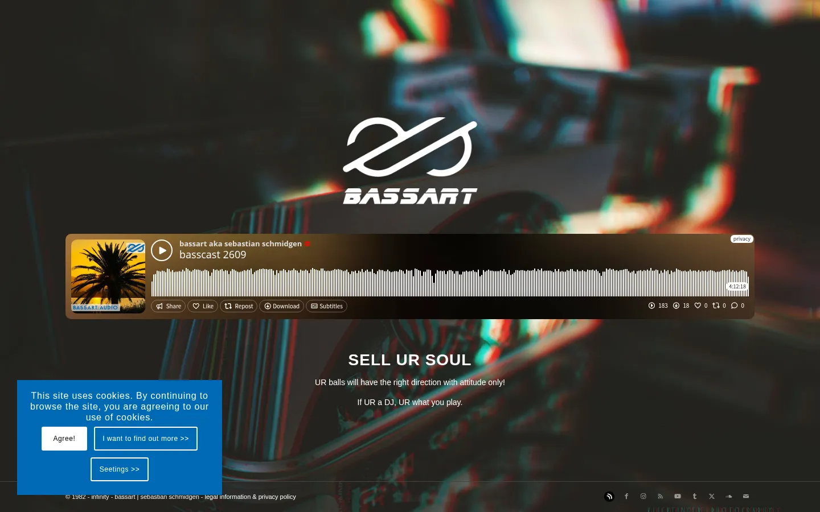Click the comments bubble count icon
The height and width of the screenshot is (512, 820).
tap(734, 305)
